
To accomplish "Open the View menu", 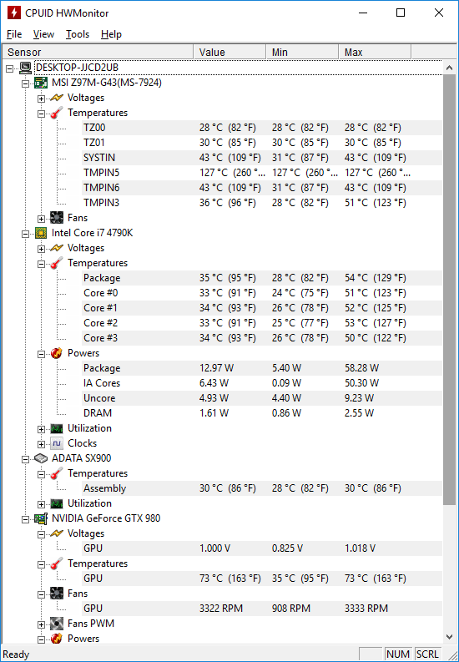I will pyautogui.click(x=43, y=34).
